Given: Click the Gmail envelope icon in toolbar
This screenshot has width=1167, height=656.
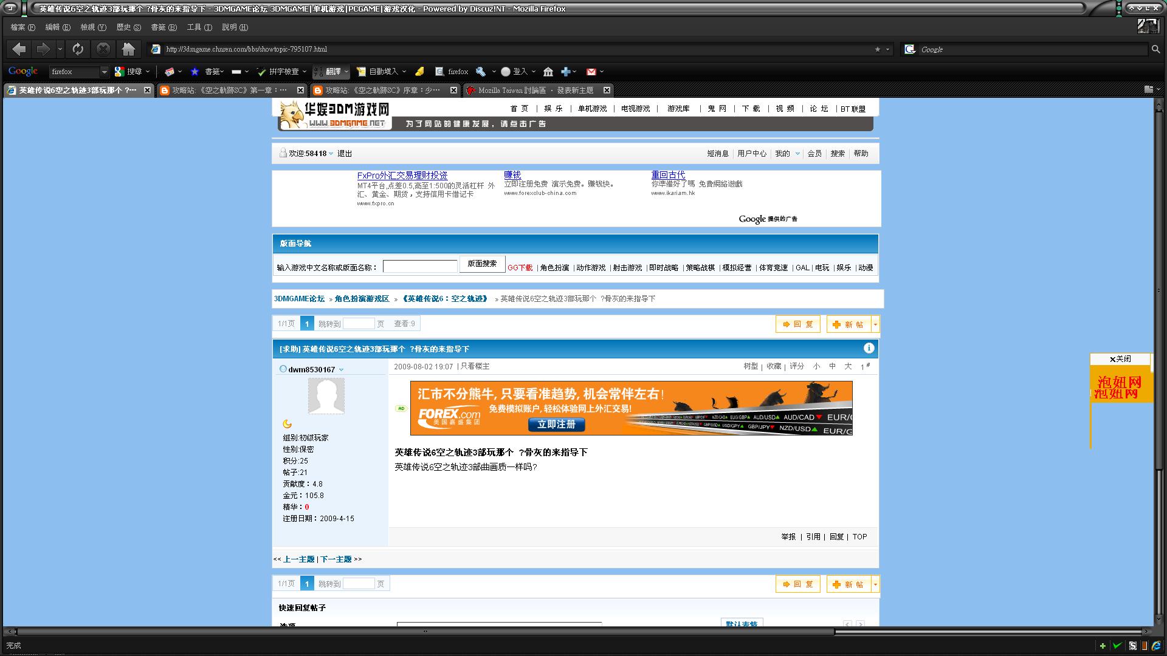Looking at the screenshot, I should point(591,72).
